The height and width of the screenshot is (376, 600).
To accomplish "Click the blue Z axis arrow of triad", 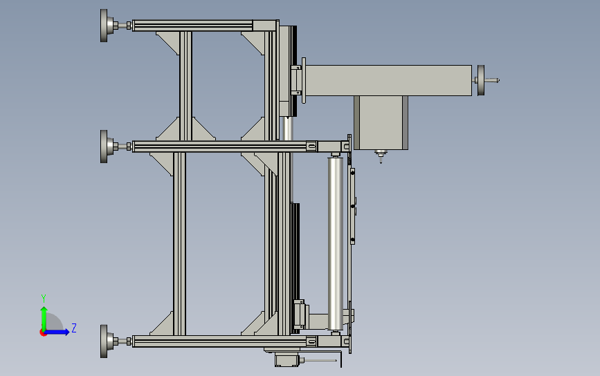I will (x=57, y=332).
